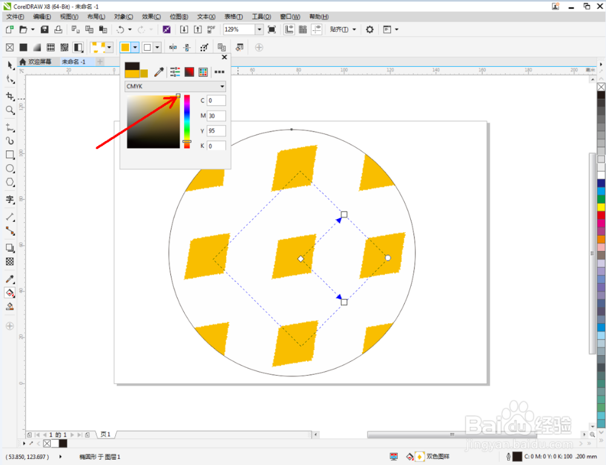Click the full-screen preview icon
Screen dimensions: 606x465
[x=271, y=29]
